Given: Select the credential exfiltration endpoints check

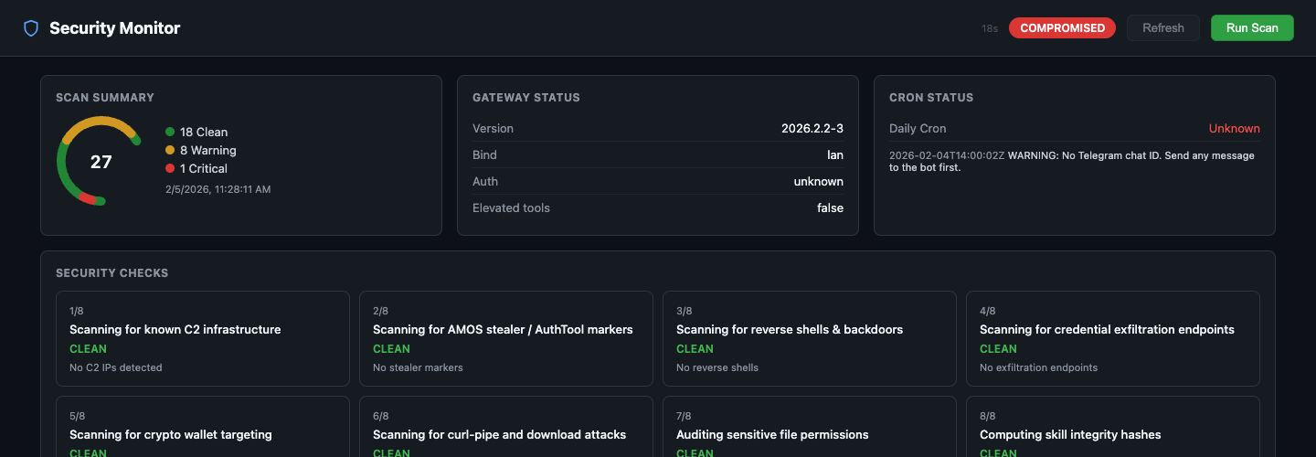Looking at the screenshot, I should tap(1113, 338).
